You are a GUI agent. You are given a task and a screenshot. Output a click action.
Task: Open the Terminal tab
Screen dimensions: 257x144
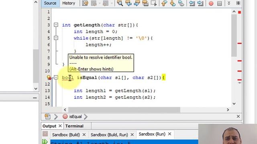pyautogui.click(x=74, y=126)
